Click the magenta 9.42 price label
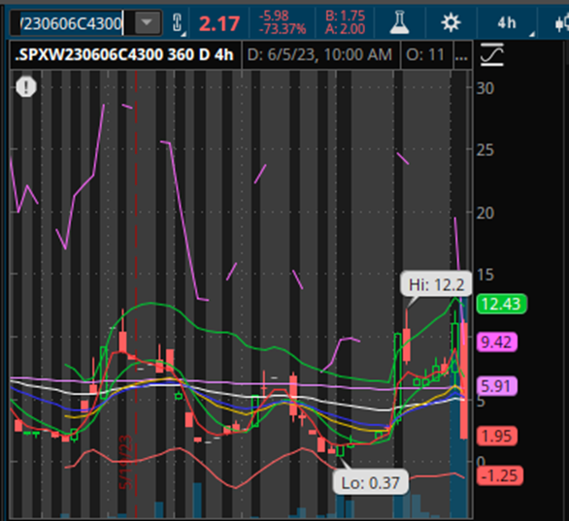Screen dimensions: 569x521 496,342
